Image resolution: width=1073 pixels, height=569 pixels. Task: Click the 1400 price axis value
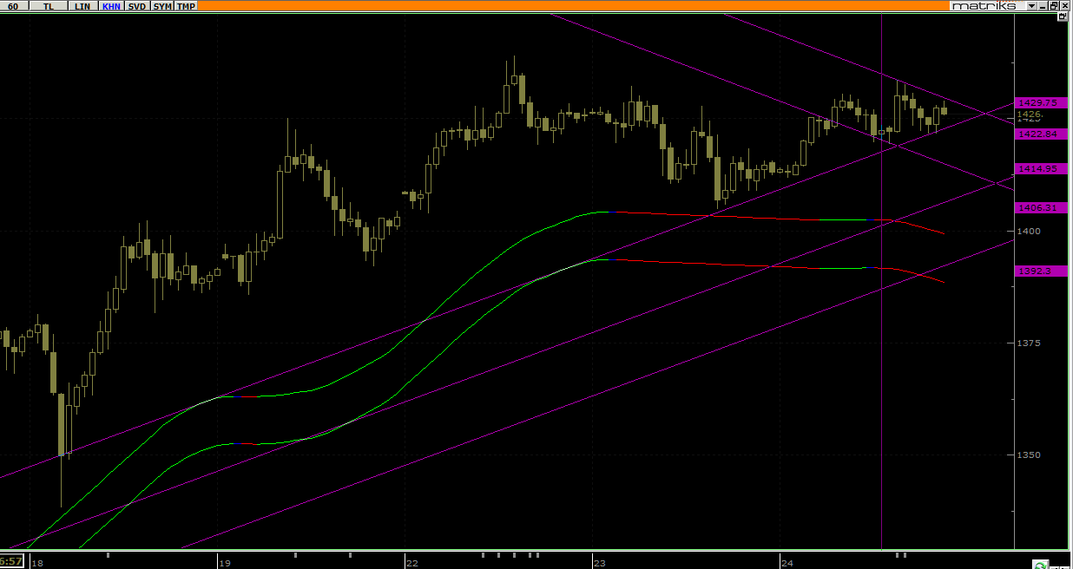click(1030, 231)
